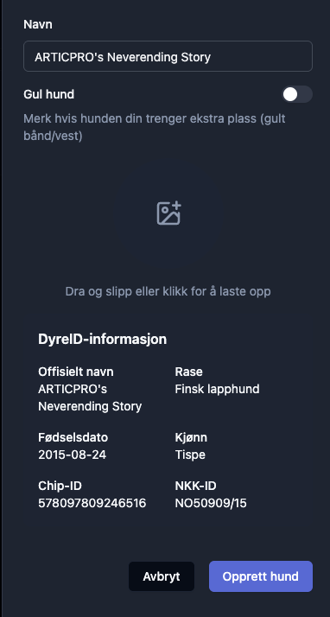This screenshot has width=330, height=617.
Task: Click the 'Dra og slipp eller klikk' upload text
Action: [x=168, y=291]
